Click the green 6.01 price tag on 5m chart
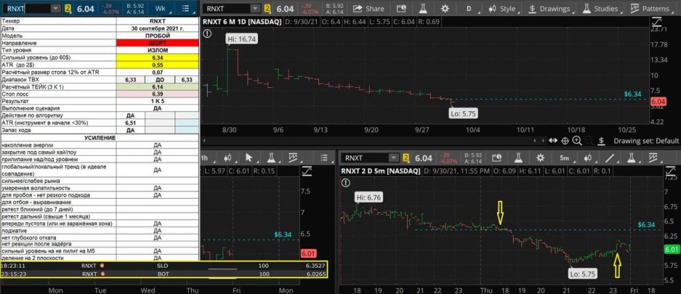The height and width of the screenshot is (294, 681). click(x=672, y=249)
